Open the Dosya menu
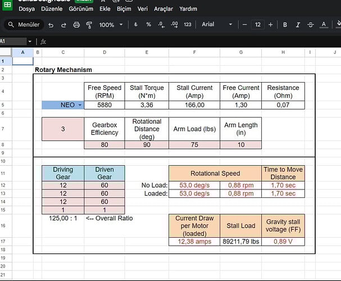Image resolution: width=341 pixels, height=281 pixels. pos(27,9)
